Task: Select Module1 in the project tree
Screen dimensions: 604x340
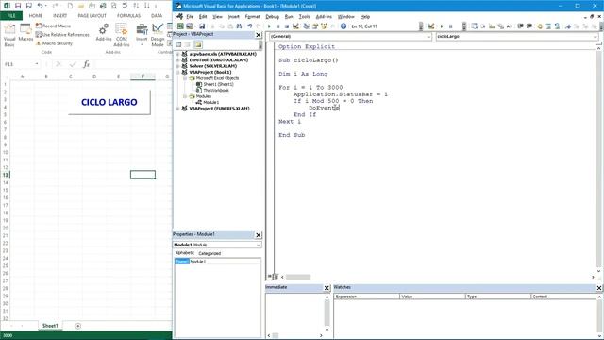Action: click(211, 103)
